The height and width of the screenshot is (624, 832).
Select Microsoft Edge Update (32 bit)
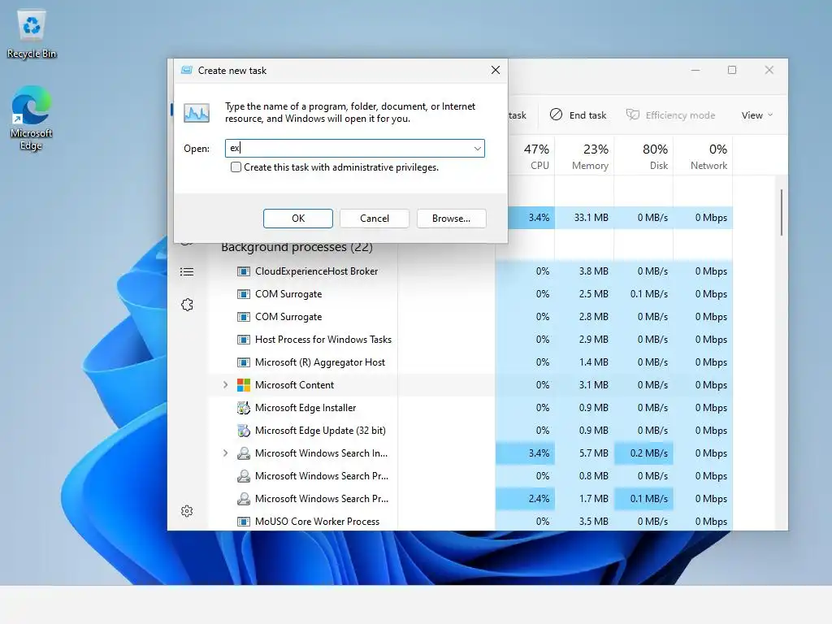coord(470,431)
